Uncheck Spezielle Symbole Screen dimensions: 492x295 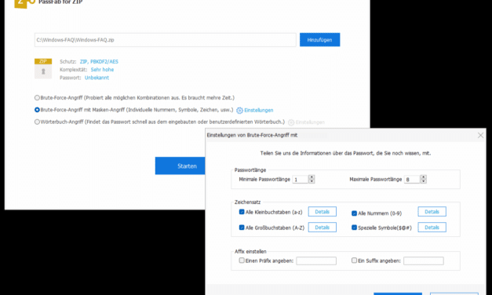pos(354,228)
